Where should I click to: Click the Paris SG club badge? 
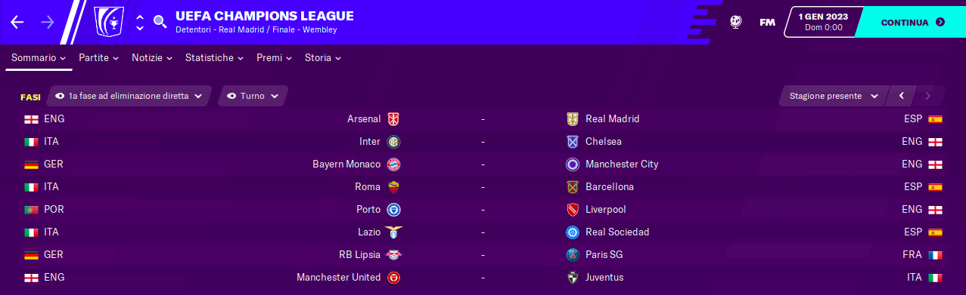point(573,255)
